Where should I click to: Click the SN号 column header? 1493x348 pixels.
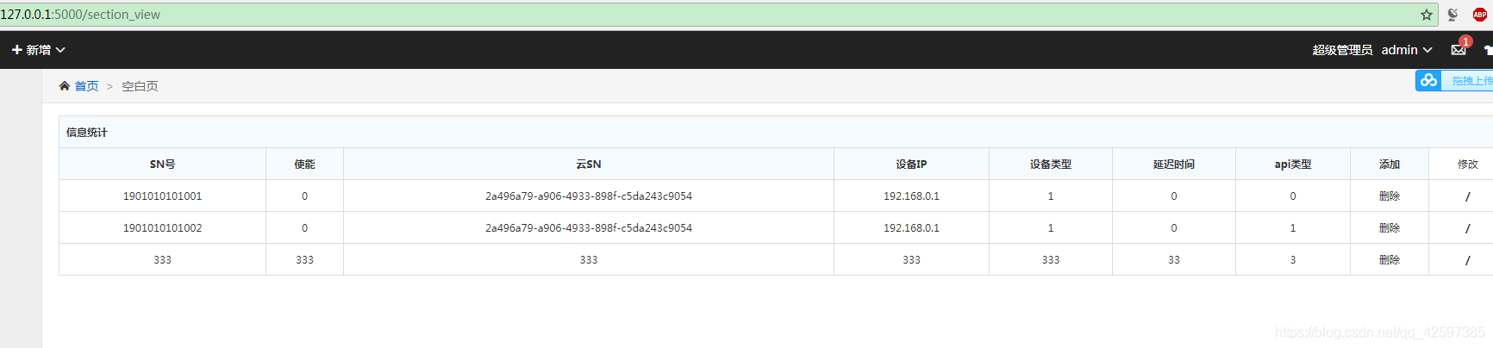(162, 164)
